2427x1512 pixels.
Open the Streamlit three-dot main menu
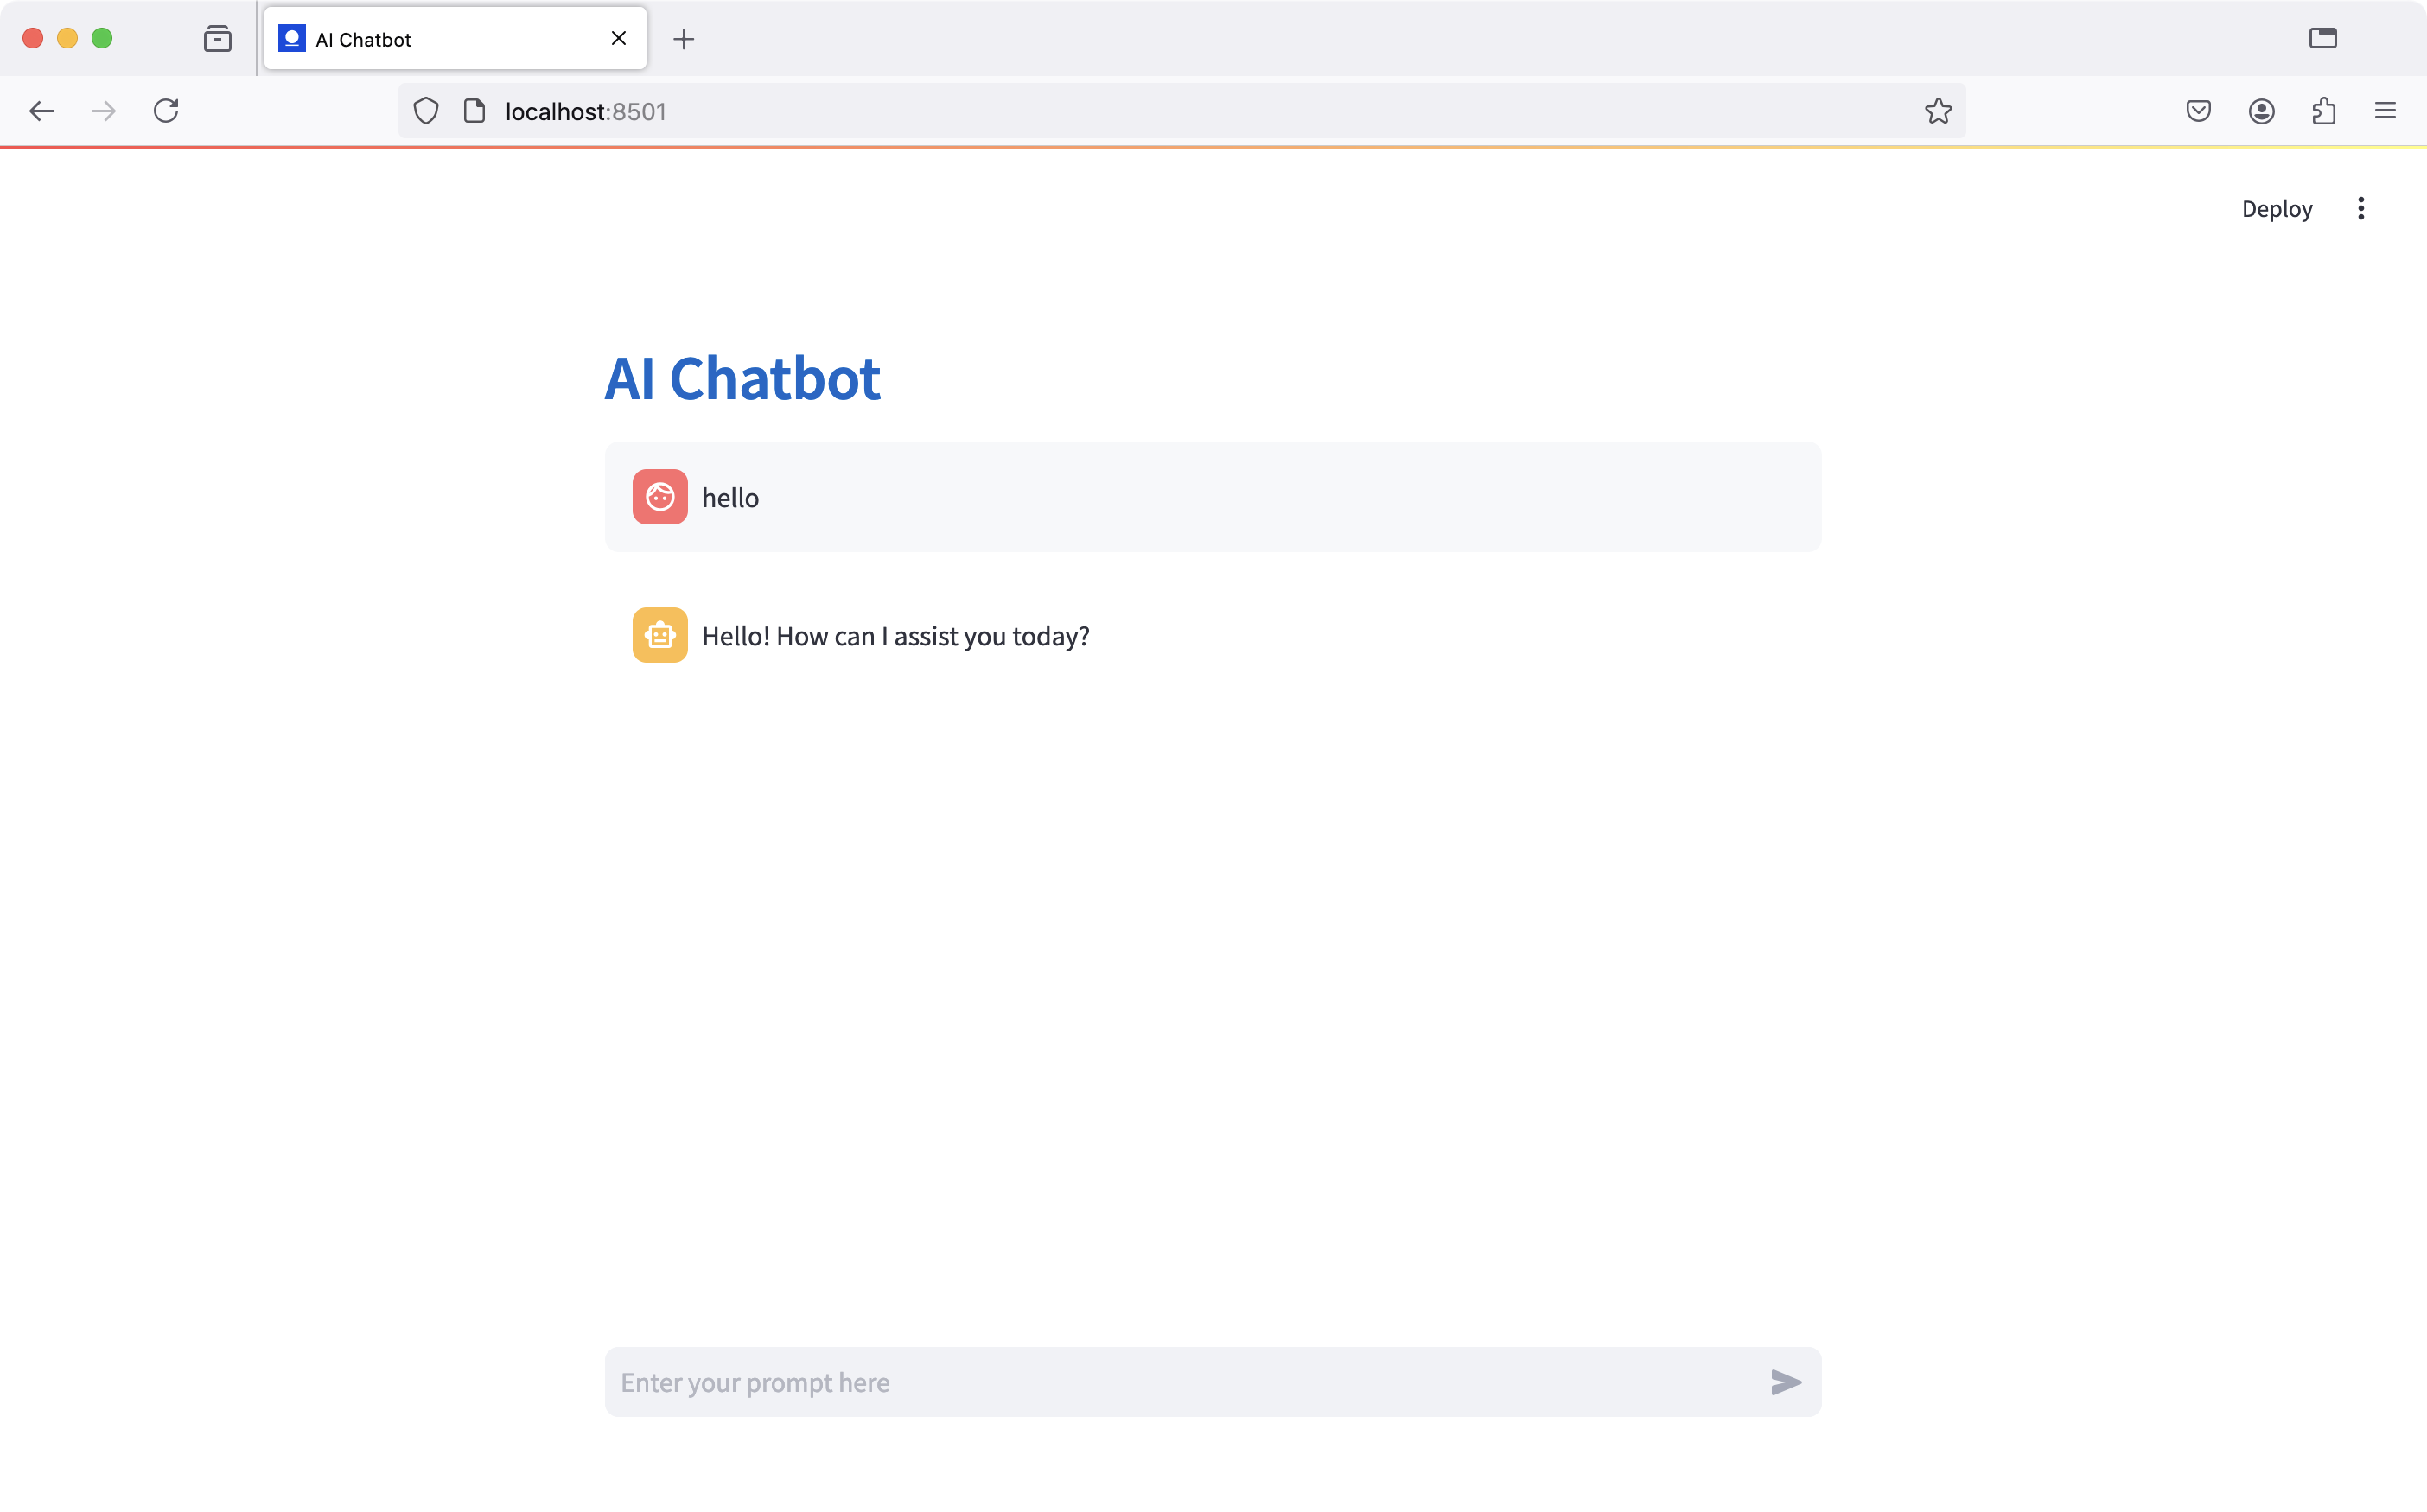coord(2360,208)
